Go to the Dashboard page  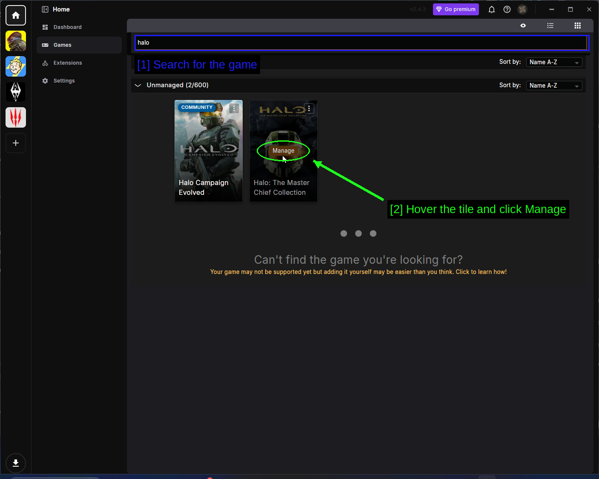click(x=79, y=27)
